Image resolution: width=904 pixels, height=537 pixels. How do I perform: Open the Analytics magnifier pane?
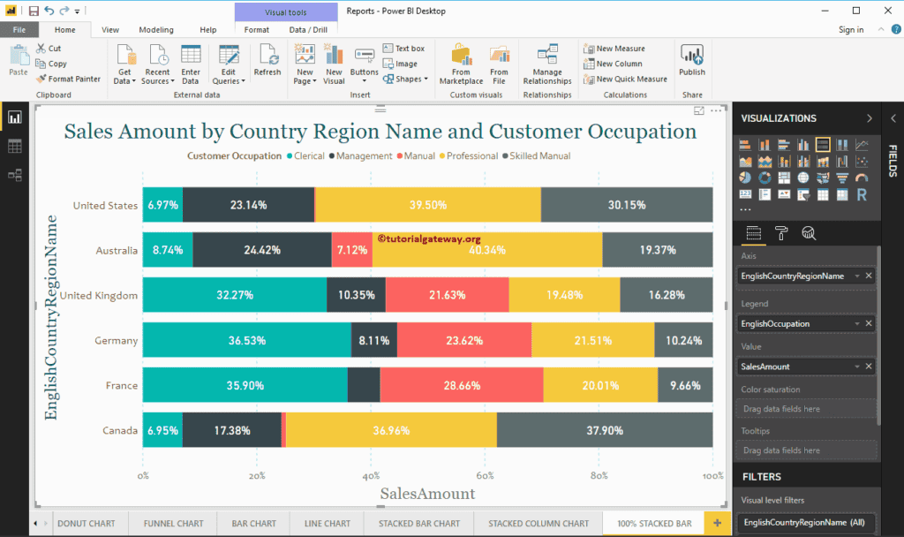point(809,233)
